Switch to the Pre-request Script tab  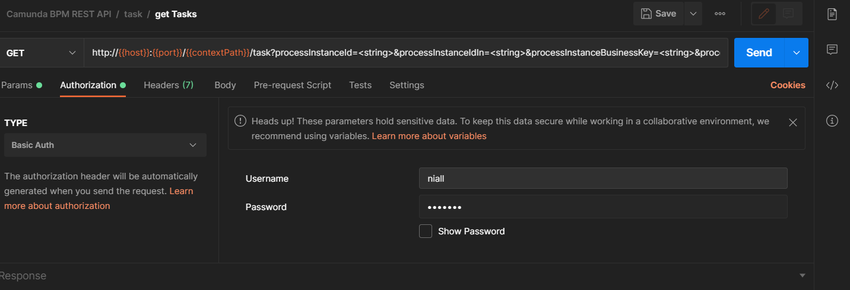tap(292, 85)
